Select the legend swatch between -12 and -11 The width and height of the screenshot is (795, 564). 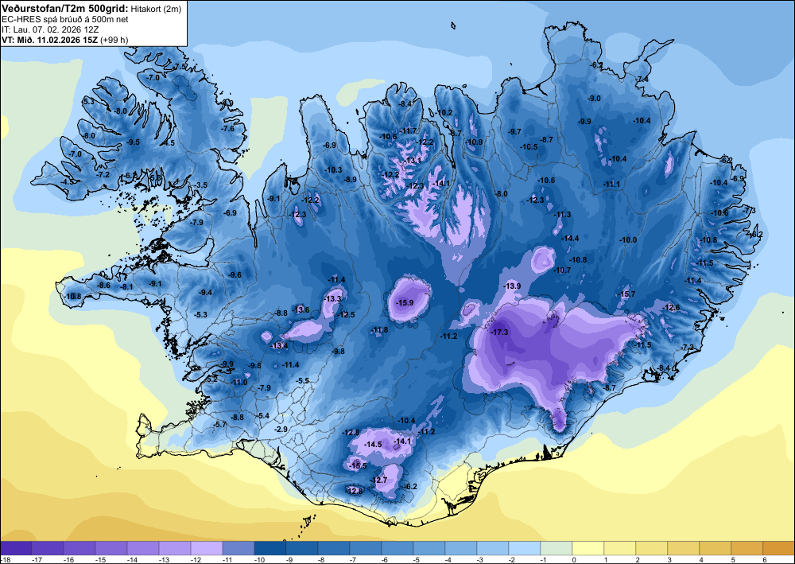click(x=207, y=548)
